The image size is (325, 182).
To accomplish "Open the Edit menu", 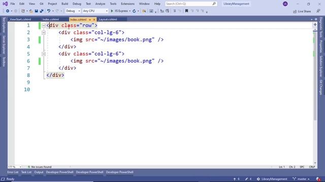I will (x=22, y=4).
